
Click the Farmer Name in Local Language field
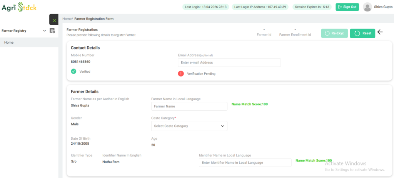pos(189,106)
